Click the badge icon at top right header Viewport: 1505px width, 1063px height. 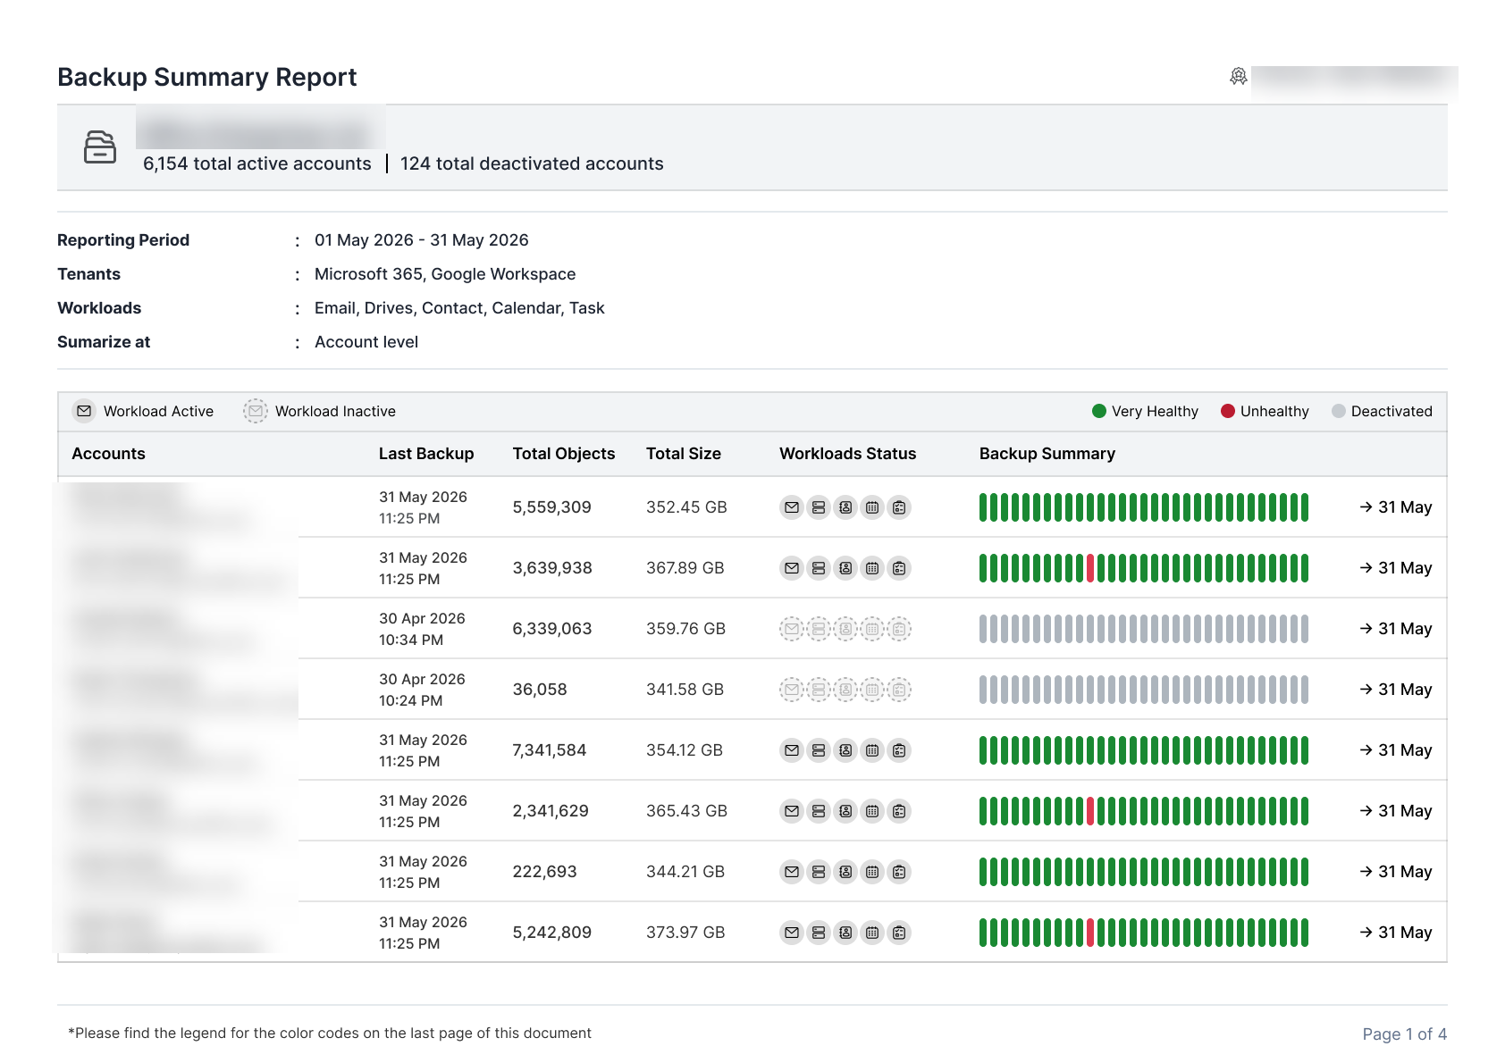pos(1239,77)
